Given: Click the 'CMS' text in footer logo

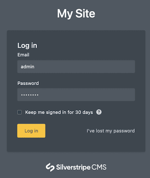Looking at the screenshot, I should (x=99, y=167).
